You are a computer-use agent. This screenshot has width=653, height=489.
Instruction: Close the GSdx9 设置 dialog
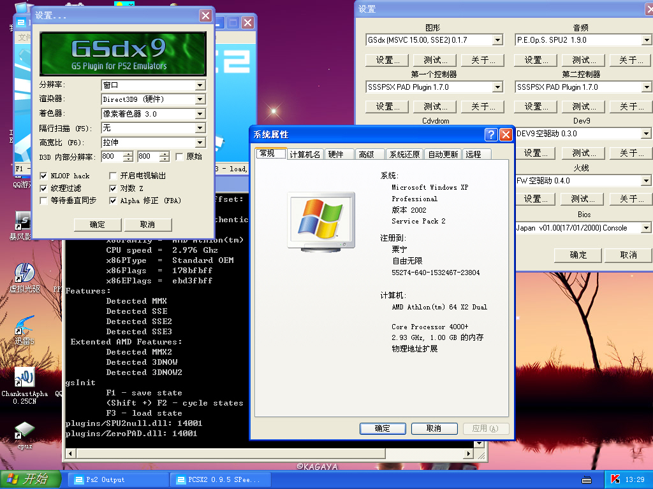206,16
